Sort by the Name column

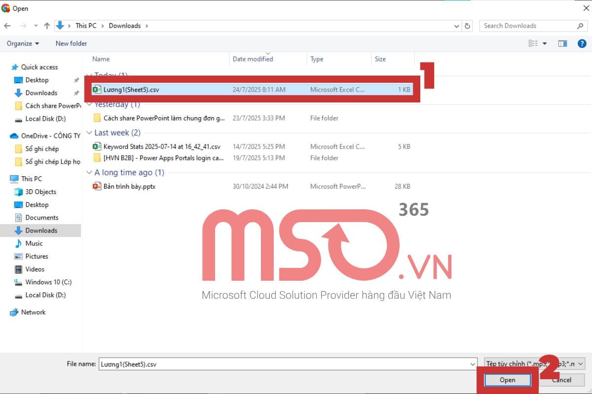101,59
